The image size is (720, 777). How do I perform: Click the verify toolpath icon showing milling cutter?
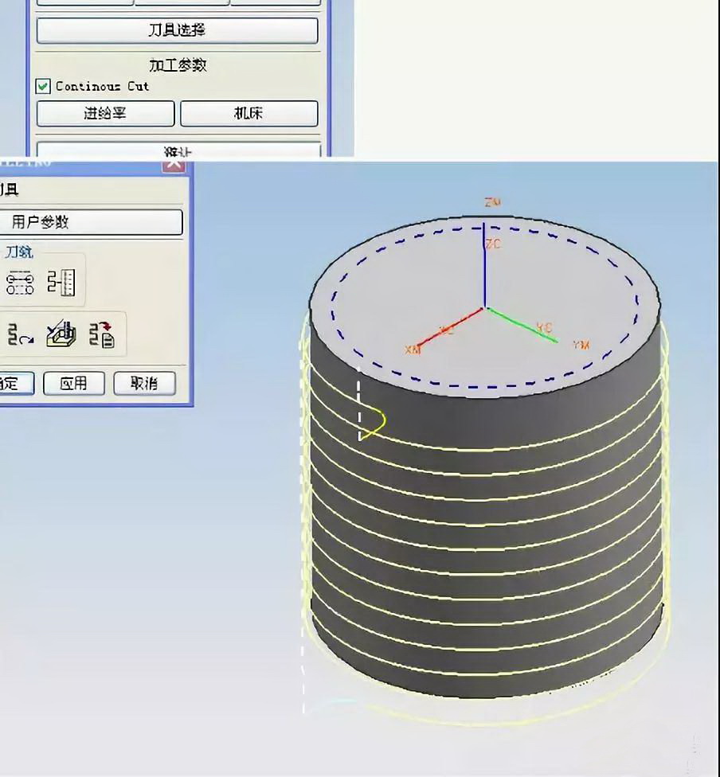61,335
